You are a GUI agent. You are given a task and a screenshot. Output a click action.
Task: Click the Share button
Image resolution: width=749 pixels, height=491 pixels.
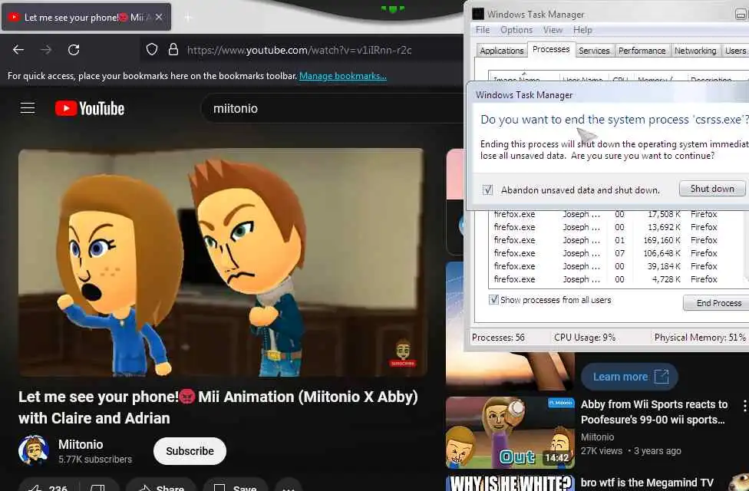pyautogui.click(x=161, y=486)
